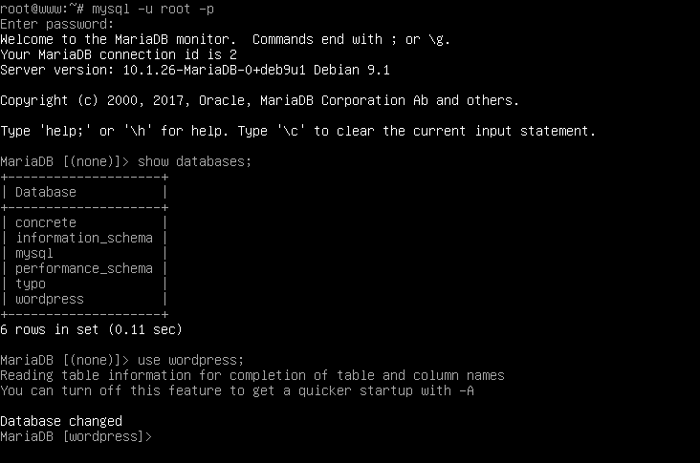Image resolution: width=700 pixels, height=463 pixels.
Task: Click the 'concrete' database row
Action: [45, 222]
